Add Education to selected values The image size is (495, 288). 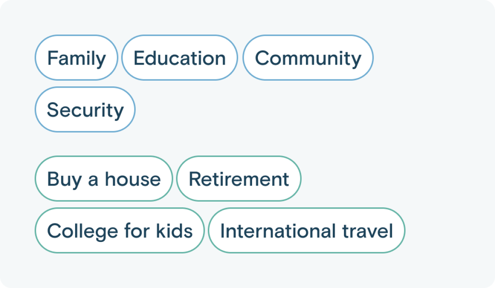[179, 58]
